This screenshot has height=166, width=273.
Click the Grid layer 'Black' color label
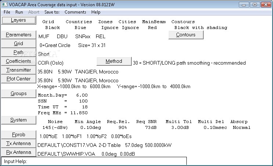point(52,28)
